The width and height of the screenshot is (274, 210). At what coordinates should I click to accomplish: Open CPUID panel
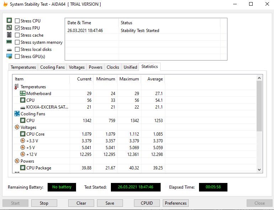point(147,203)
